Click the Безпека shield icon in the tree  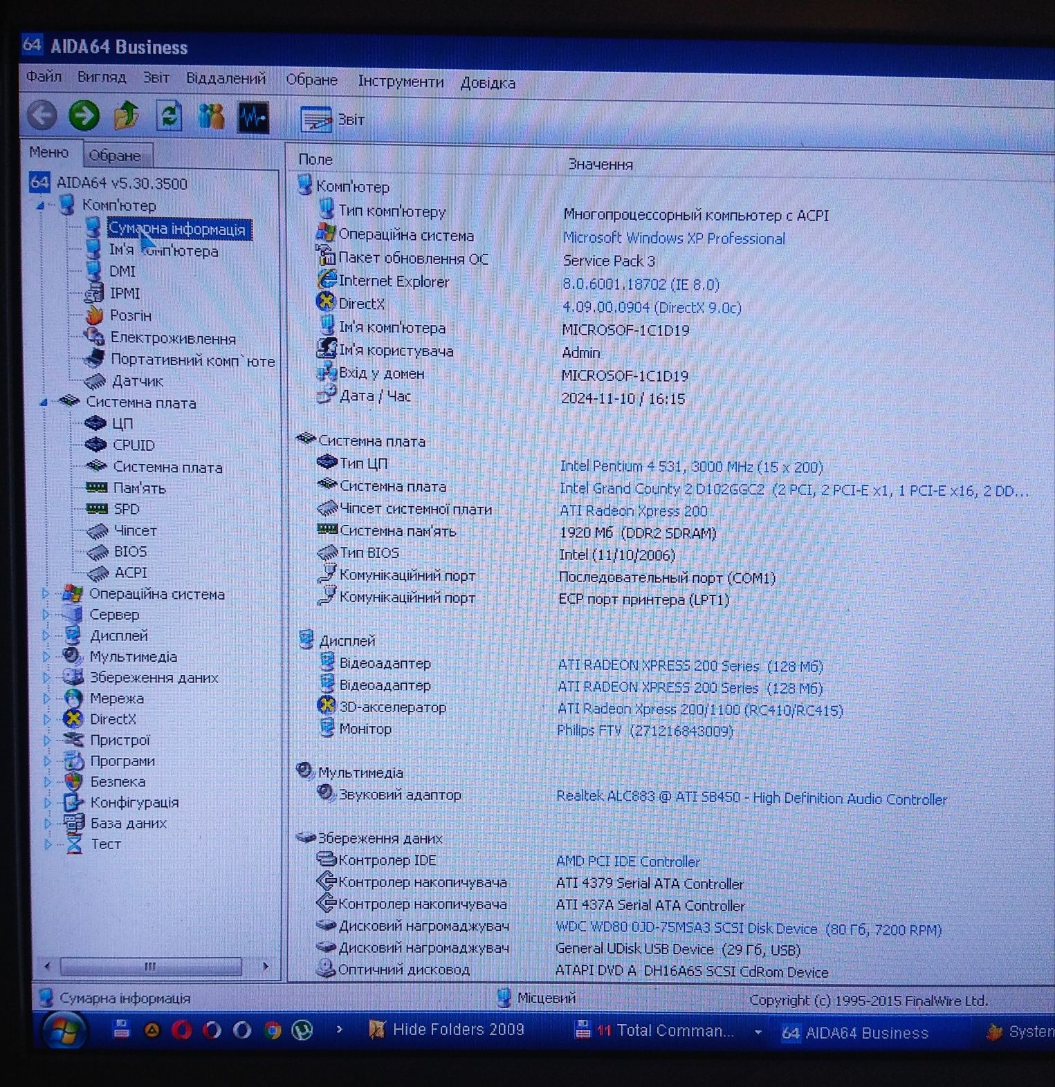tap(73, 781)
